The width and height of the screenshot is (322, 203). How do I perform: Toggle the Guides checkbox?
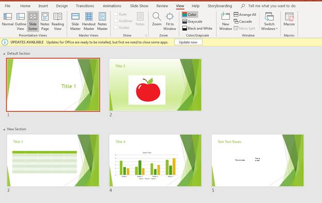click(116, 27)
